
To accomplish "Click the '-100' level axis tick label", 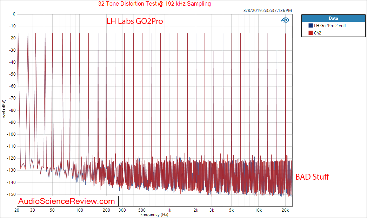I will [x=12, y=134].
